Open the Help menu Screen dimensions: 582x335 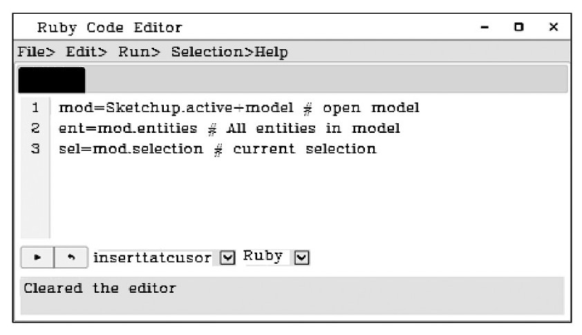271,52
